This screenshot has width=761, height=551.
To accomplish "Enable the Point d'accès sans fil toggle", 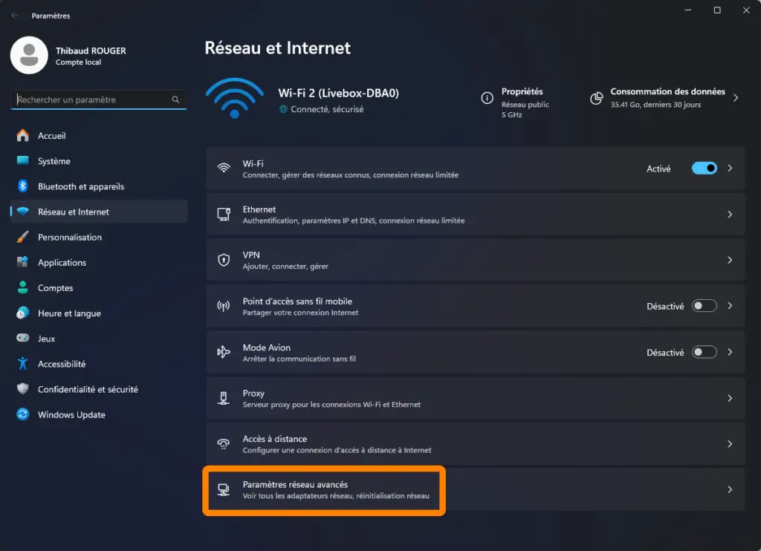I will click(x=705, y=306).
